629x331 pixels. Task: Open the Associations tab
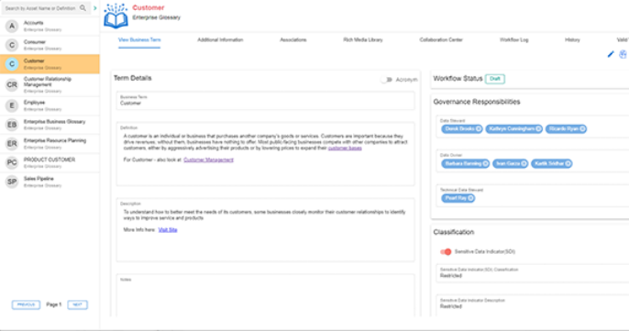click(293, 39)
